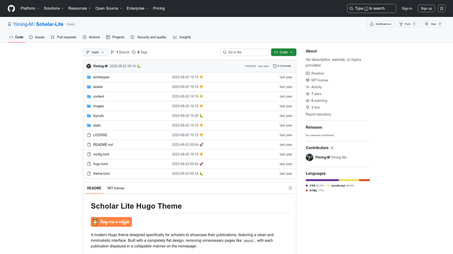
Task: Switch to the Issues tab
Action: click(x=37, y=37)
